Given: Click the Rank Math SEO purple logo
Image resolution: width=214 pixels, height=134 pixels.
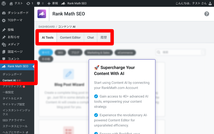Looking at the screenshot, I should tap(42, 14).
